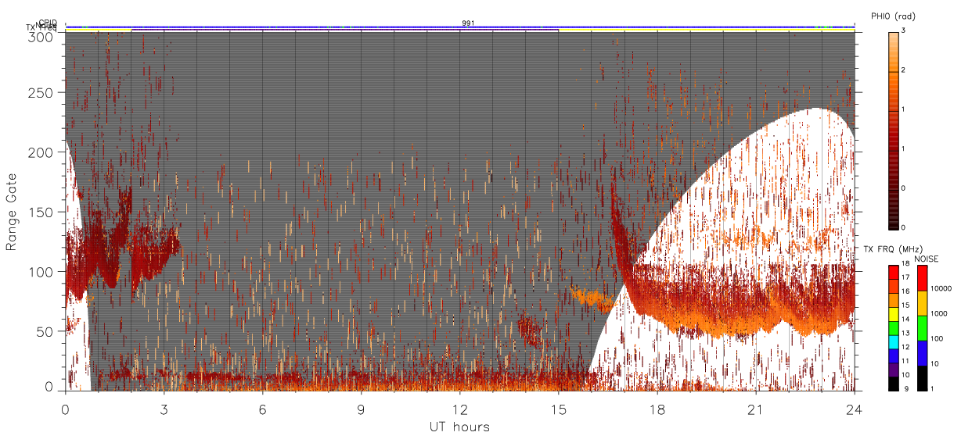The image size is (961, 443).
Task: Pick the blue 11–12 MHz TX FRQ swatch
Action: tap(892, 356)
